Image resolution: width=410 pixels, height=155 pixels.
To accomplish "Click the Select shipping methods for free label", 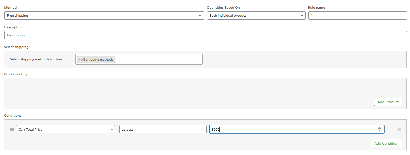I will 36,59.
